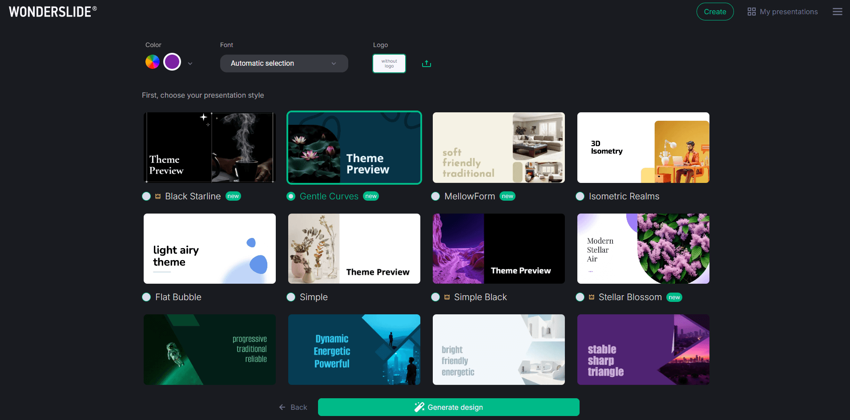This screenshot has height=420, width=850.
Task: Open the hamburger menu
Action: tap(838, 11)
